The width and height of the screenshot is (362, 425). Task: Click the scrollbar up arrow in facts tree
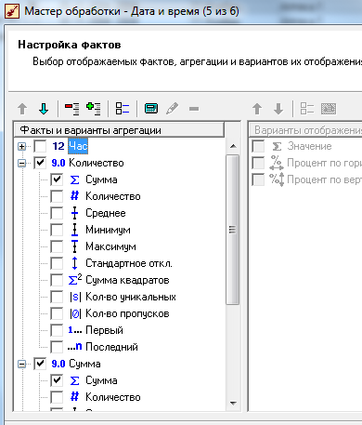[x=233, y=146]
